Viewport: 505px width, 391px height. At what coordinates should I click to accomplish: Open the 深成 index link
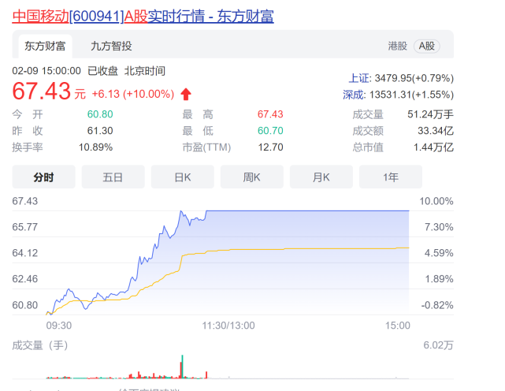click(x=354, y=95)
